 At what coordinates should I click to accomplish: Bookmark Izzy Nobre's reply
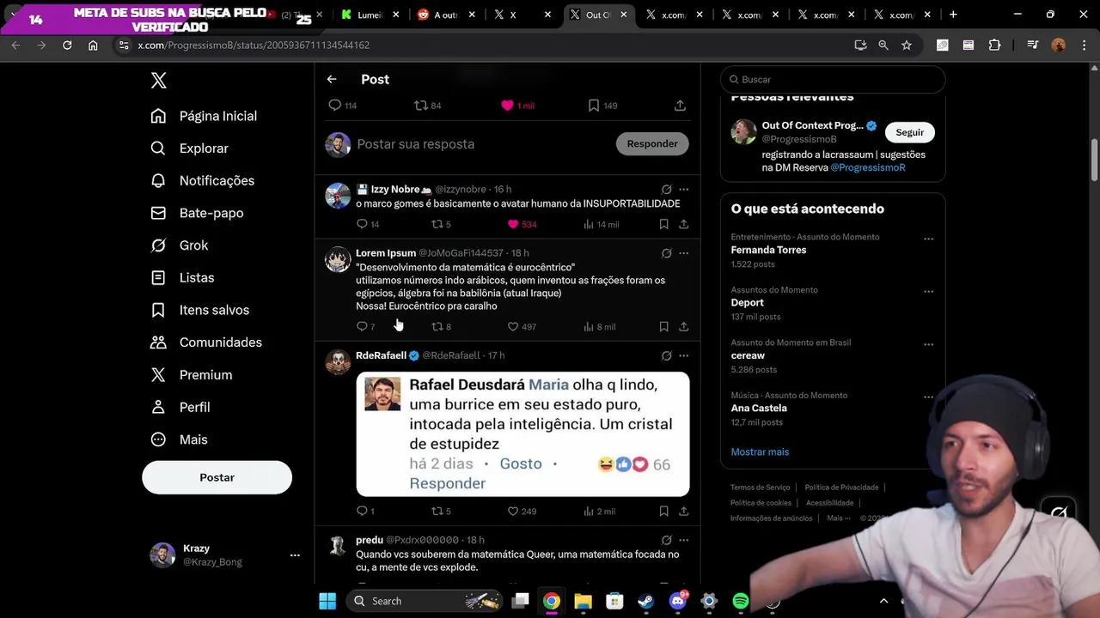[663, 224]
